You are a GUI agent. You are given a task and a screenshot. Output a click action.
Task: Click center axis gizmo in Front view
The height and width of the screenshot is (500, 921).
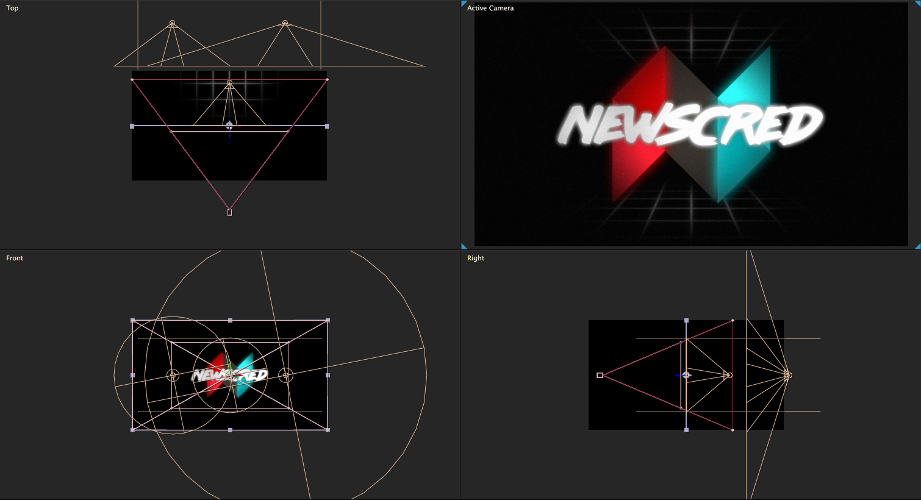pos(230,375)
